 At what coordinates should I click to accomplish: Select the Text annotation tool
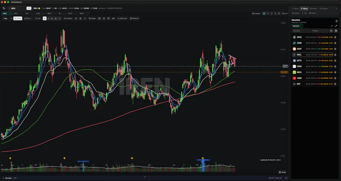coord(38,18)
